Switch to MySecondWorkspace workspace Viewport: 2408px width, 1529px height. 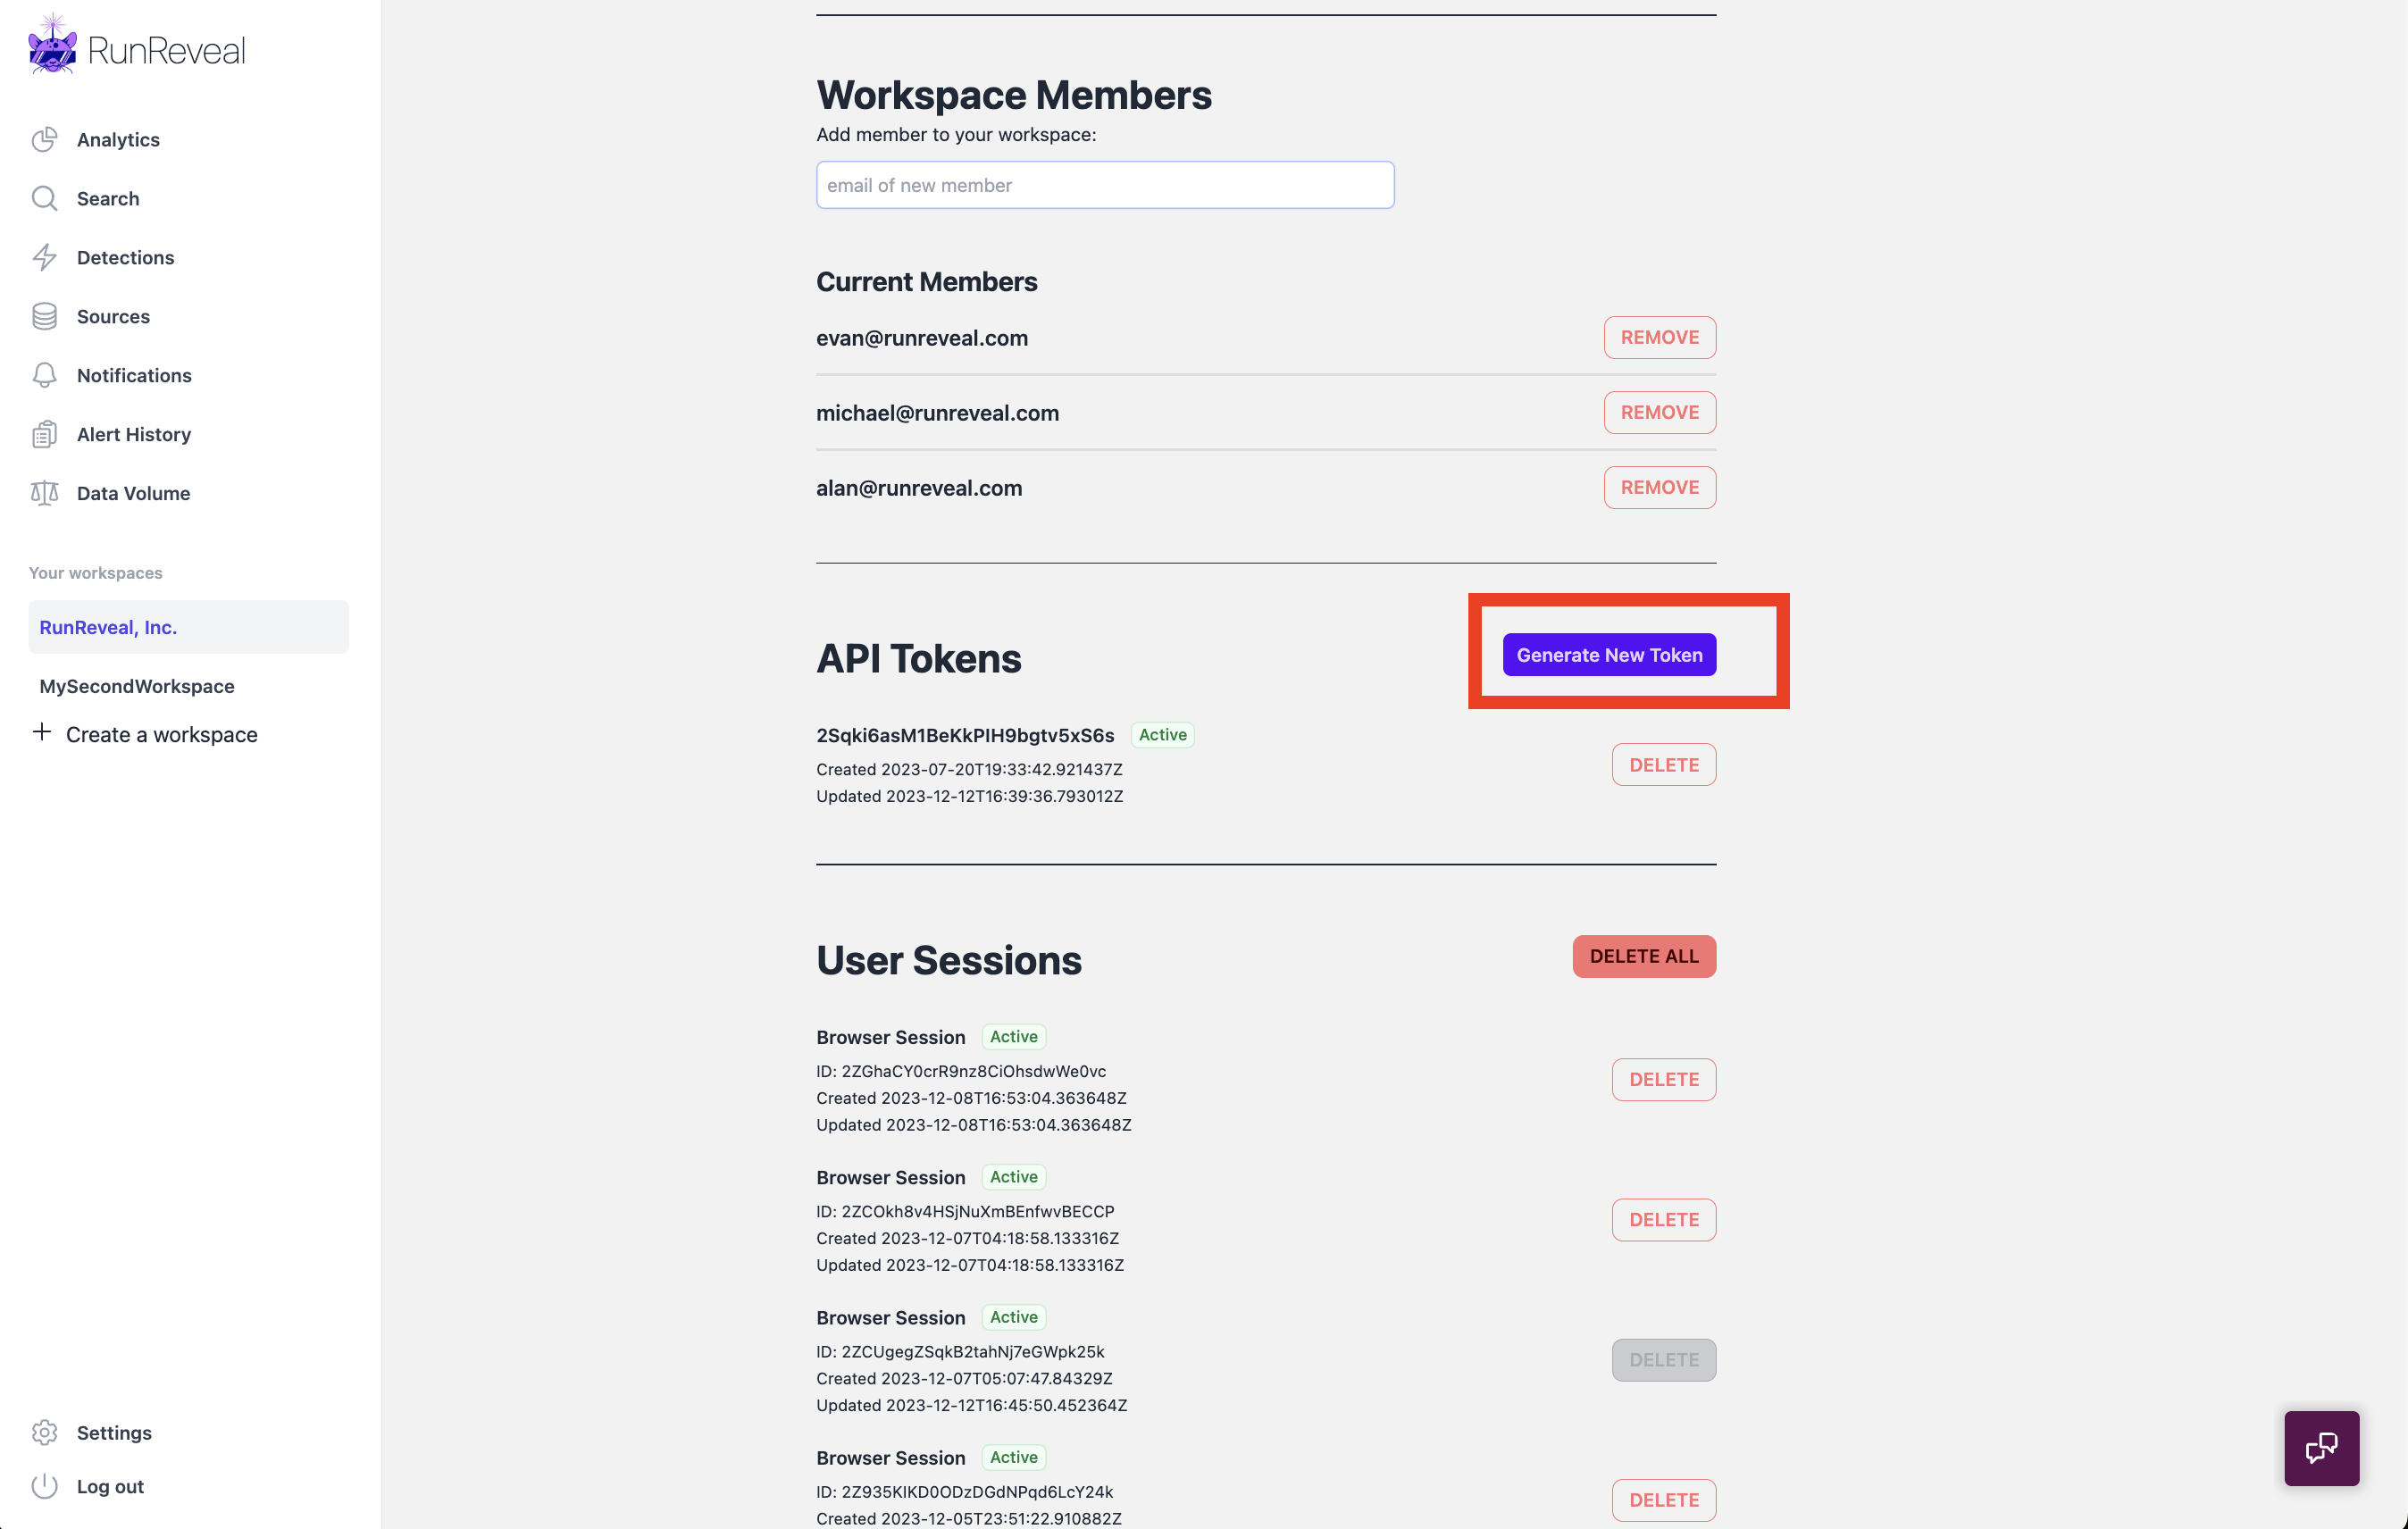pos(137,686)
